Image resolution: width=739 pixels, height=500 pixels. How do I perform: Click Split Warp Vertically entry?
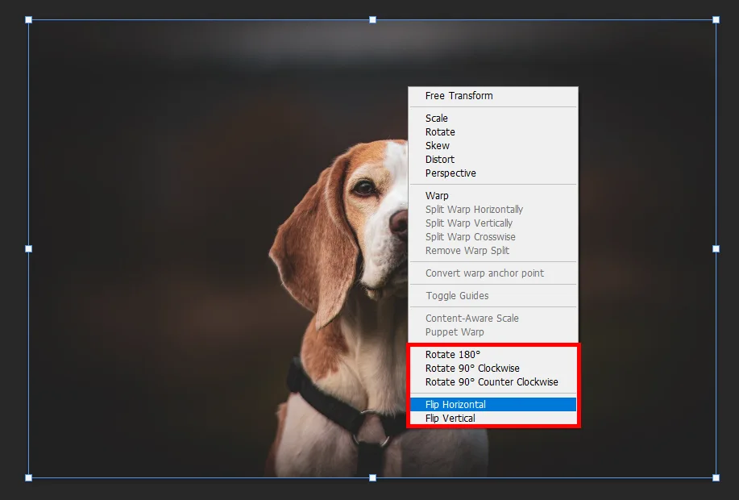tap(493, 223)
